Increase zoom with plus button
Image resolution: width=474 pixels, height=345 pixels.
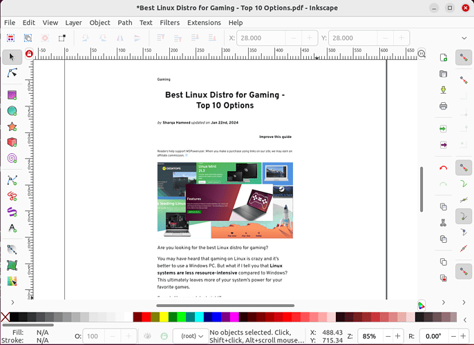coord(398,336)
